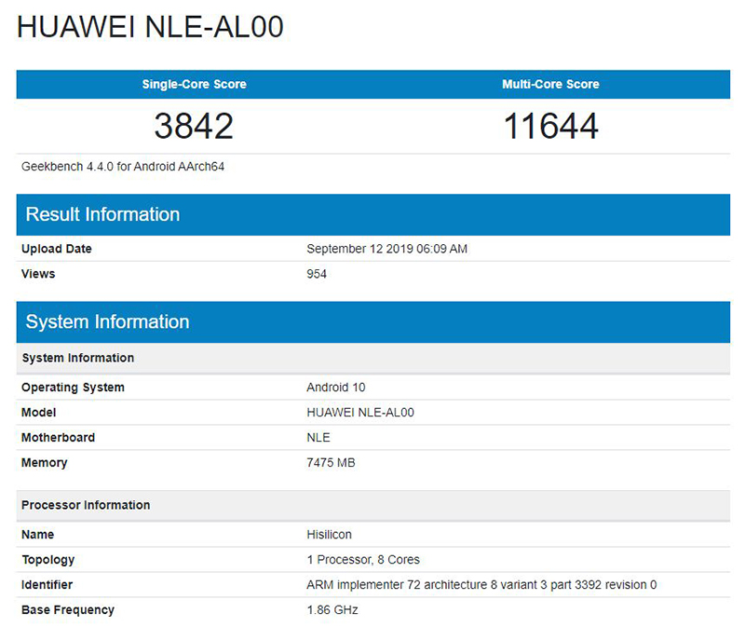Select the single-core score value 3842
The height and width of the screenshot is (627, 745).
point(194,126)
